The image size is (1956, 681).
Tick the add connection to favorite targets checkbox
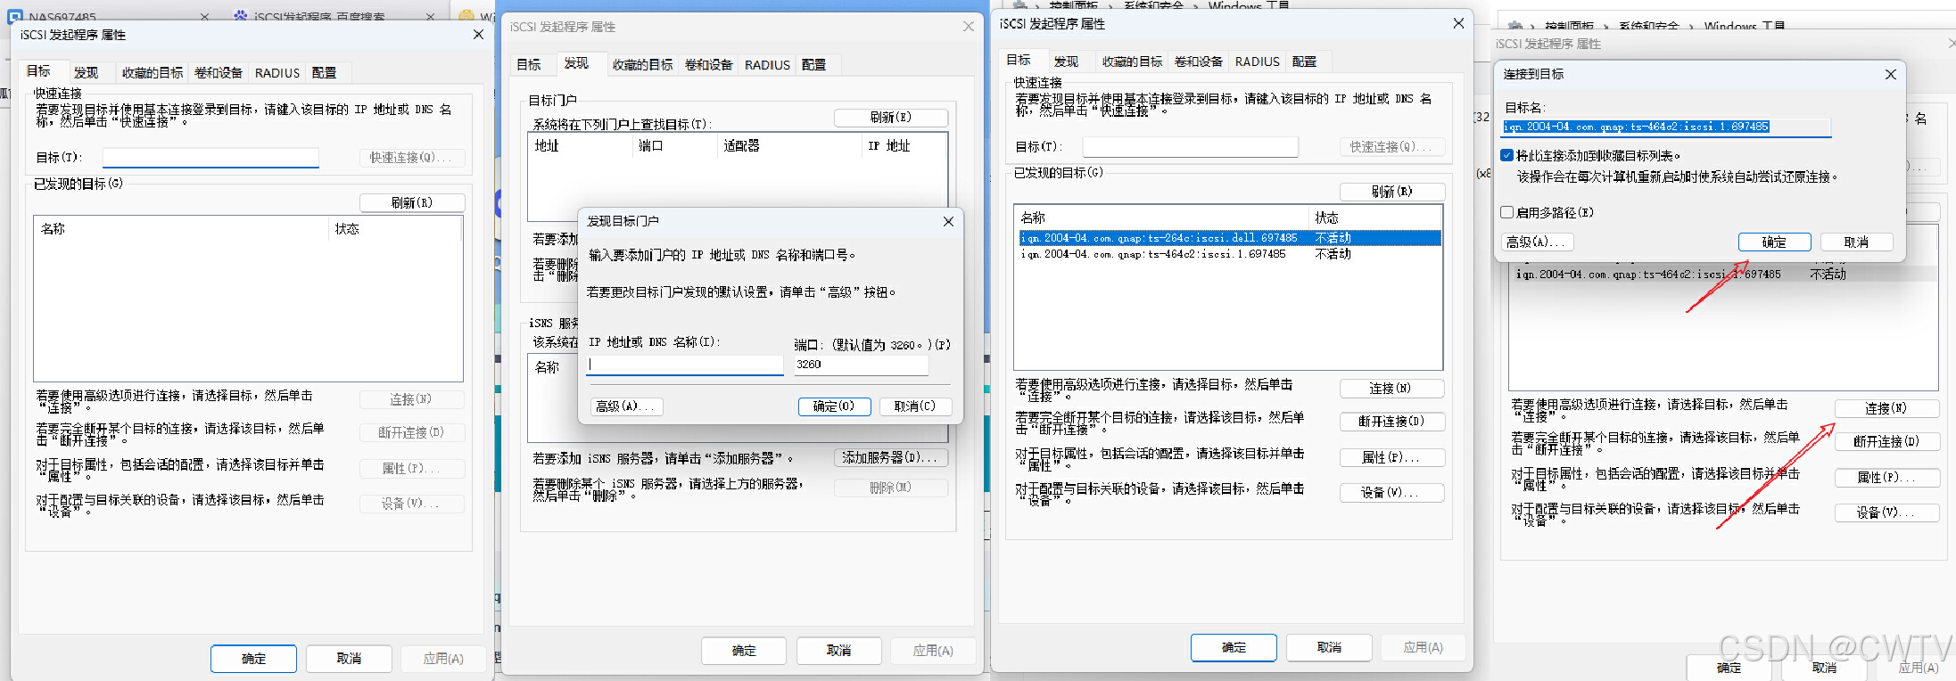(1506, 155)
